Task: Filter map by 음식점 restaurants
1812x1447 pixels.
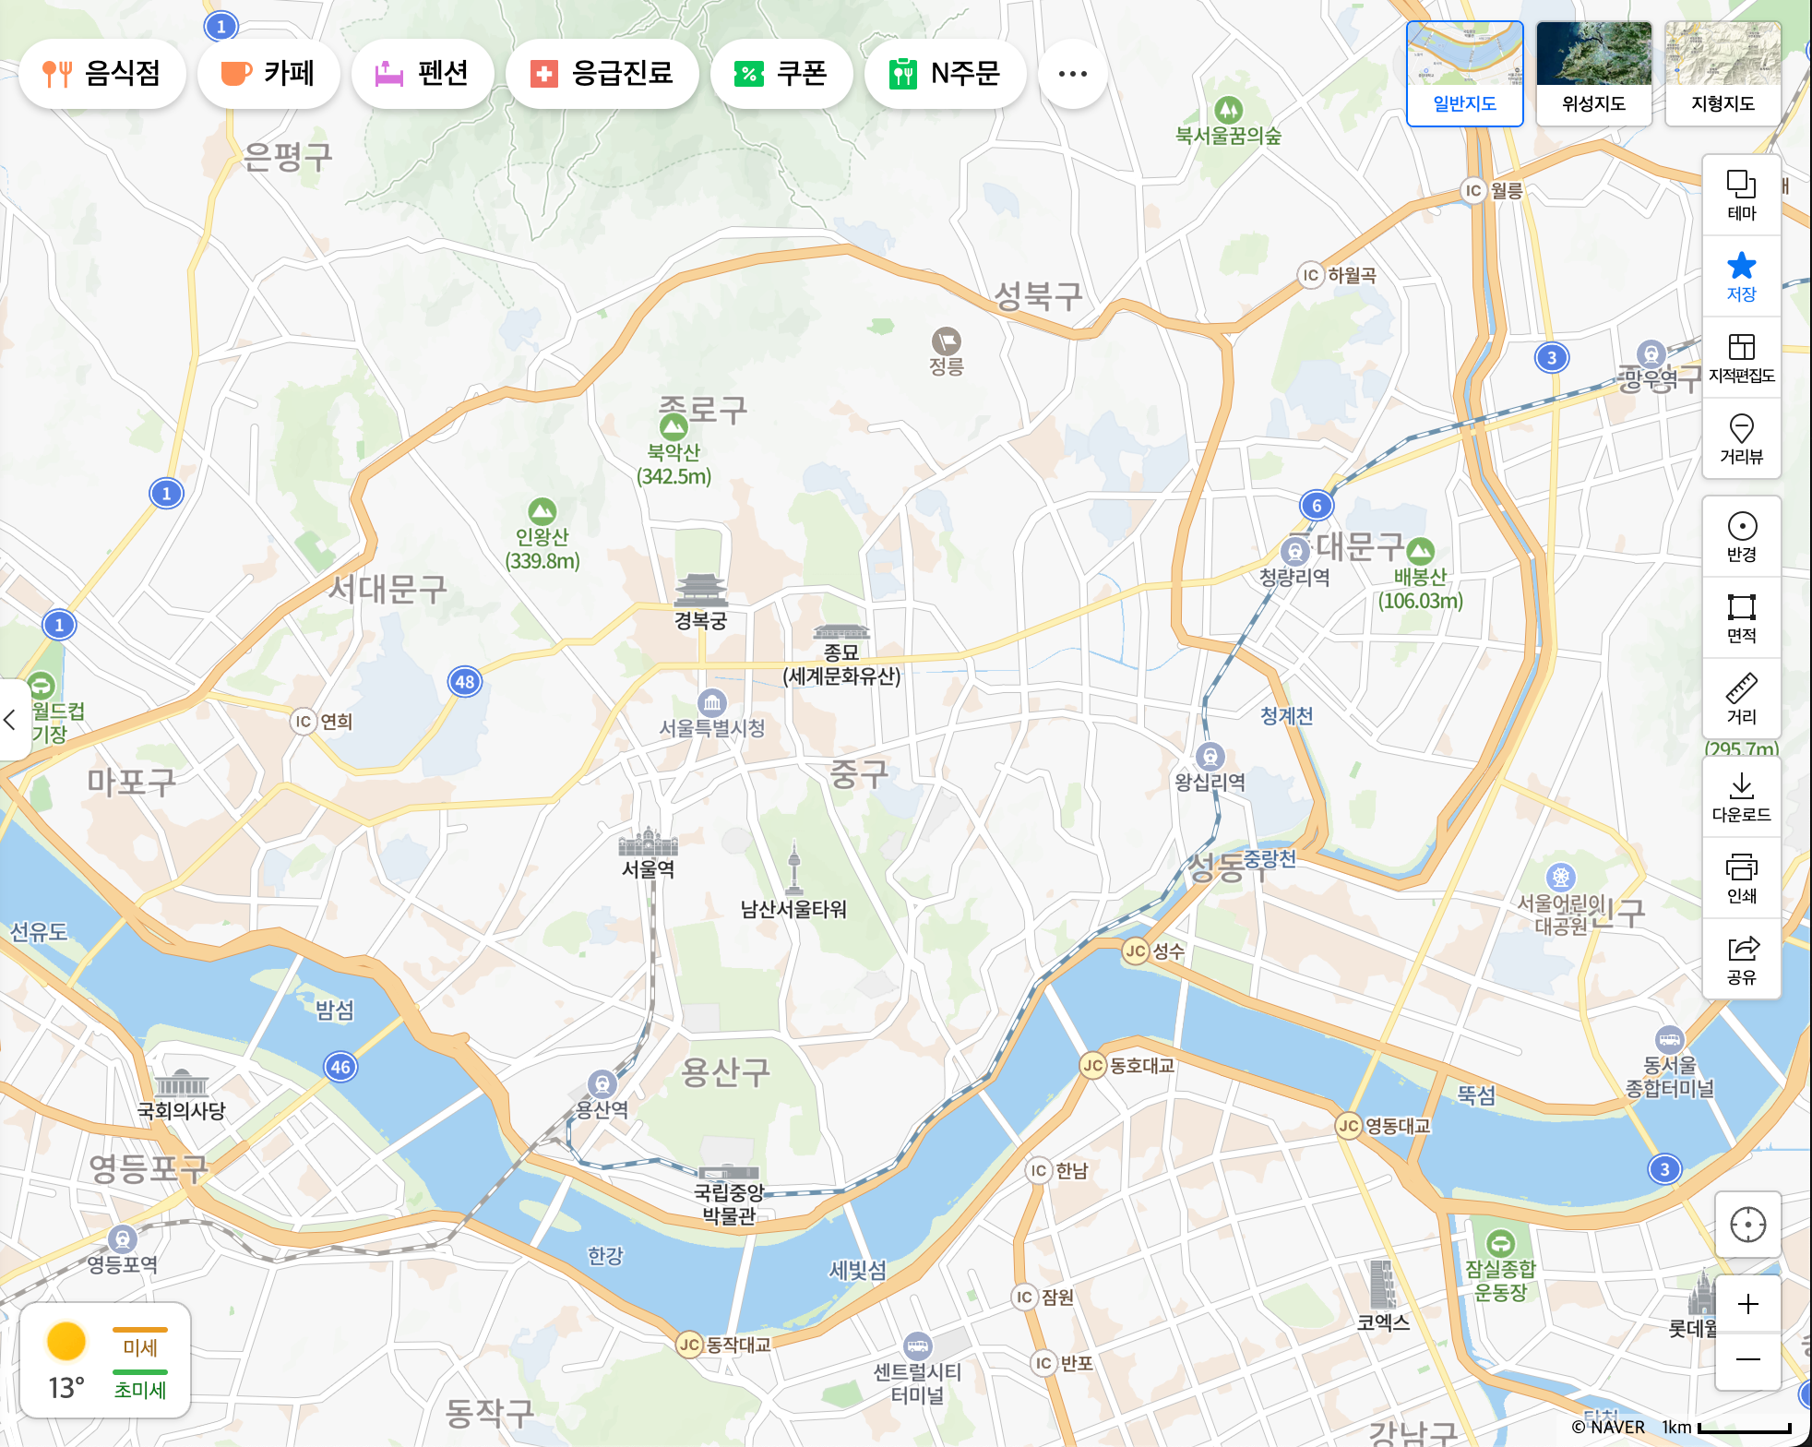Action: [x=102, y=74]
